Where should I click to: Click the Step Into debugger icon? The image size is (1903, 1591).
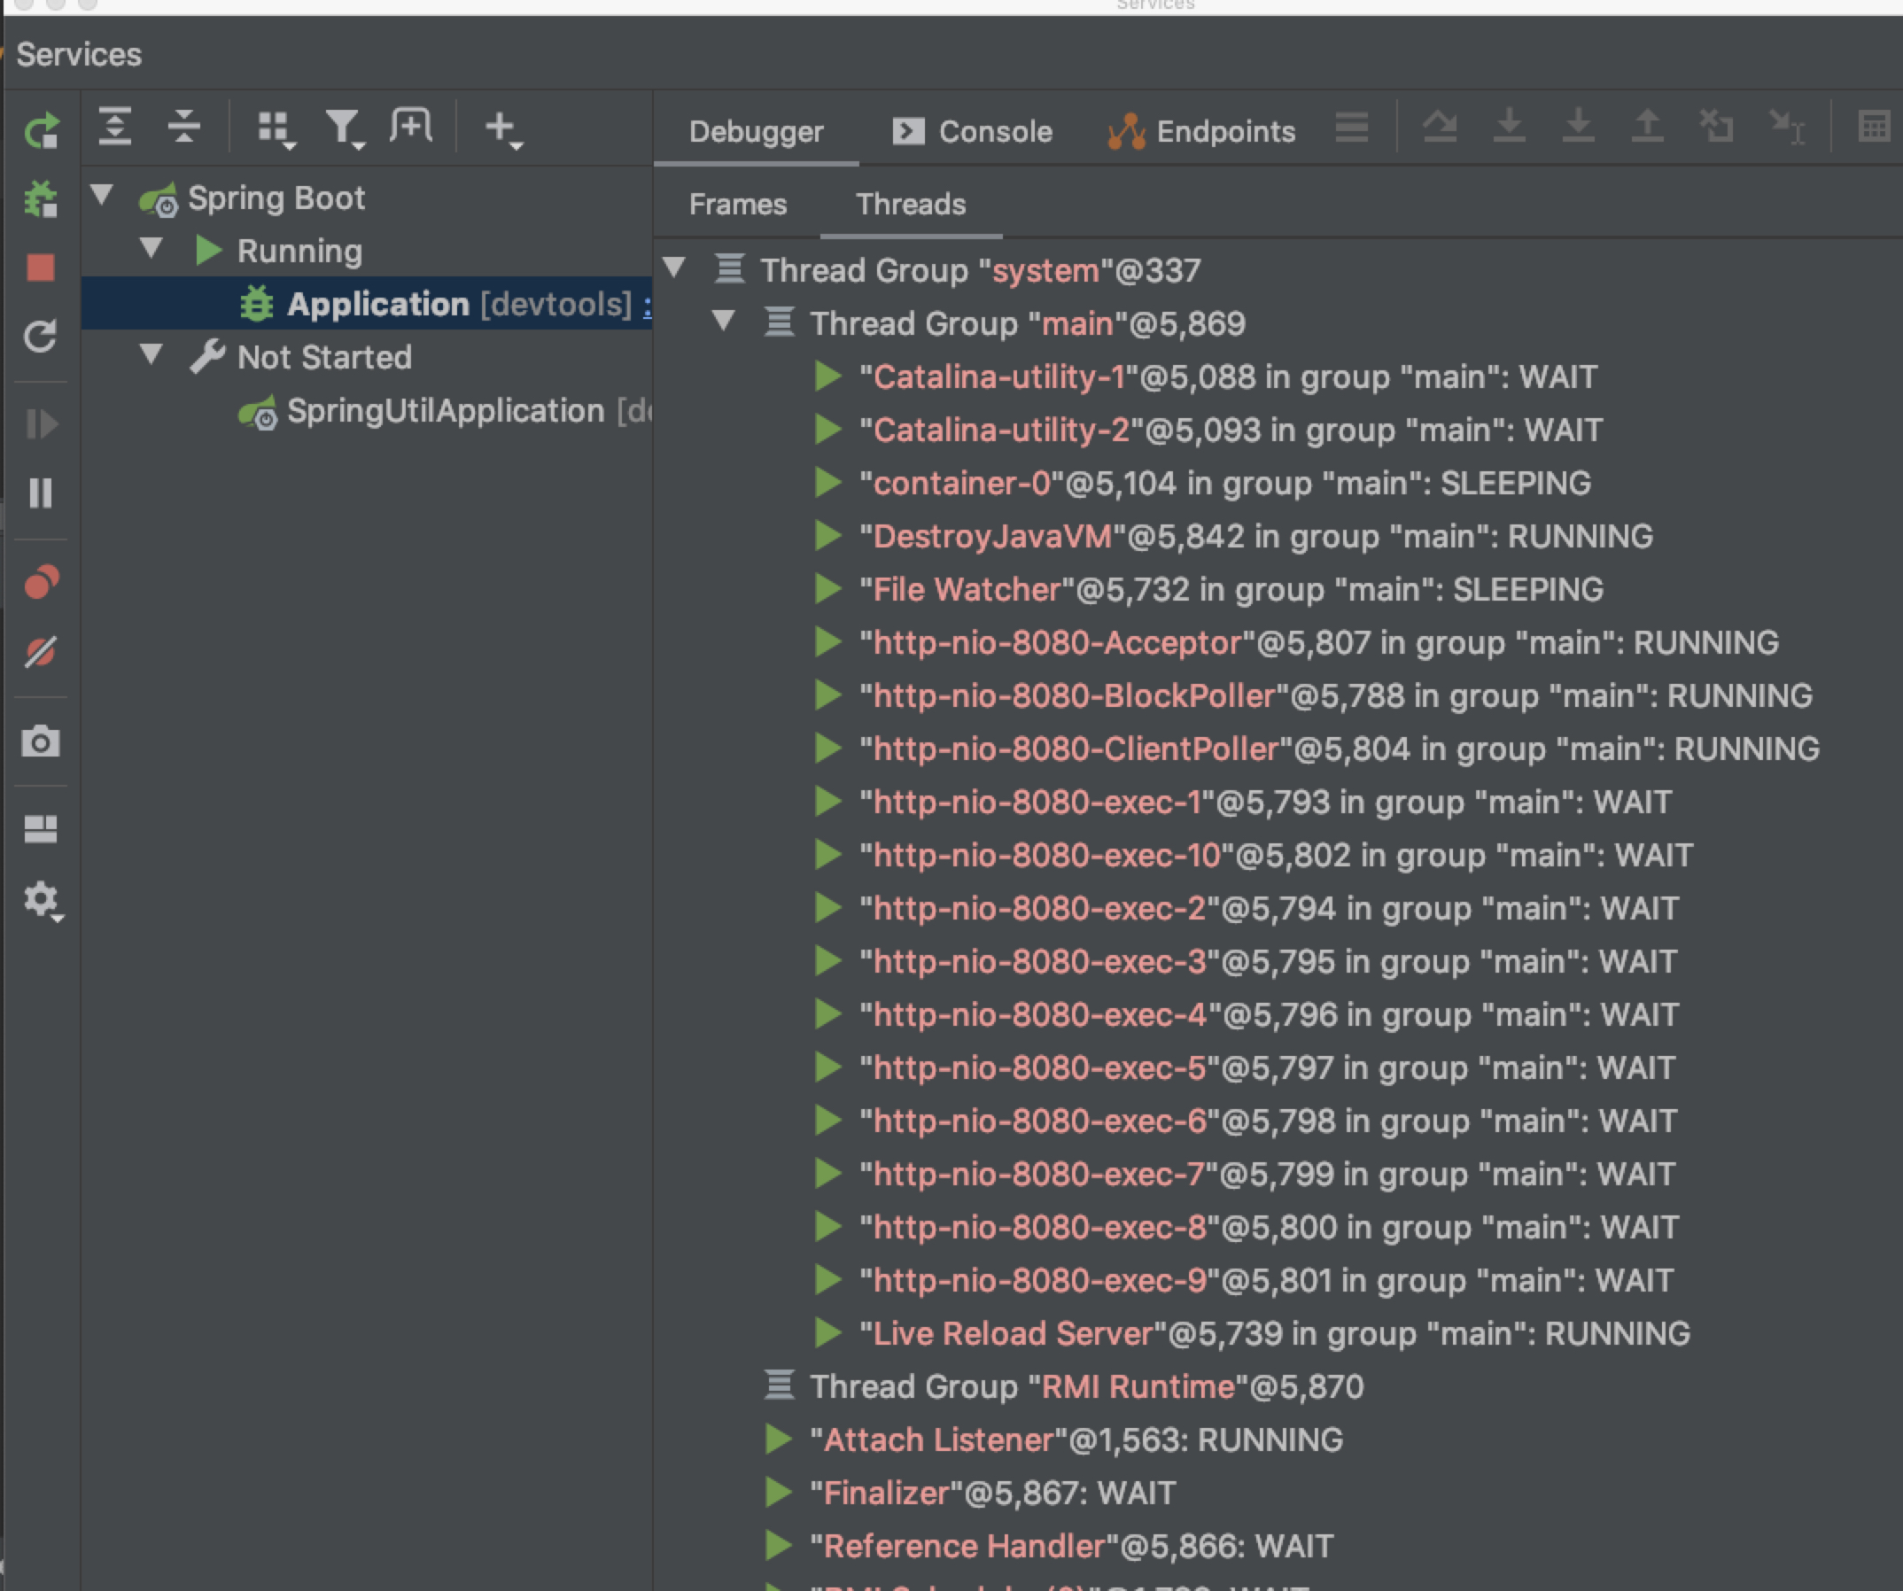[1509, 127]
